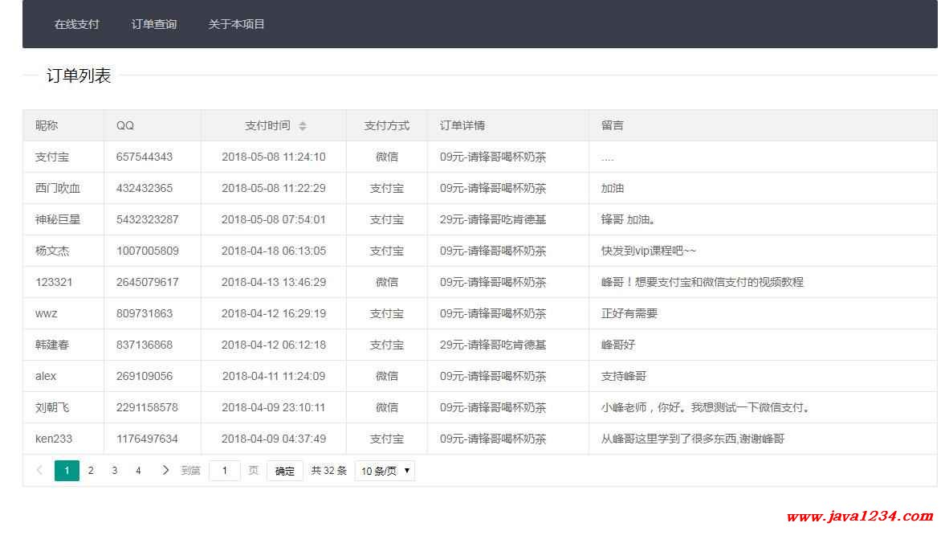This screenshot has height=535, width=945.
Task: Click message 加油 in 西门吹血 row
Action: tap(613, 188)
